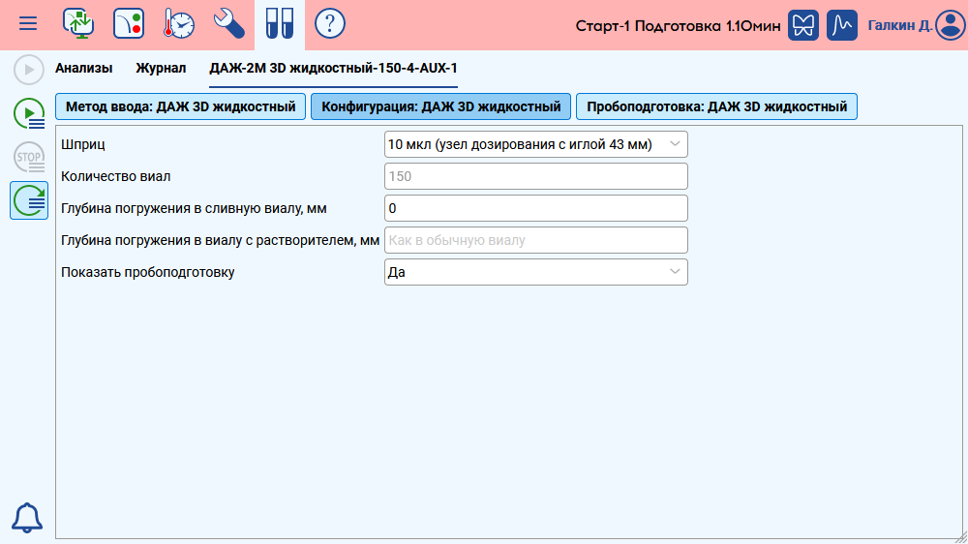The height and width of the screenshot is (544, 968).
Task: Click the butterfly logo icon
Action: pyautogui.click(x=804, y=25)
